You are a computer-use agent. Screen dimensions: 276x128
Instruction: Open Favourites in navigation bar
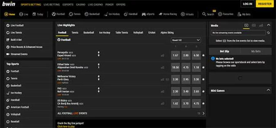tap(226, 14)
